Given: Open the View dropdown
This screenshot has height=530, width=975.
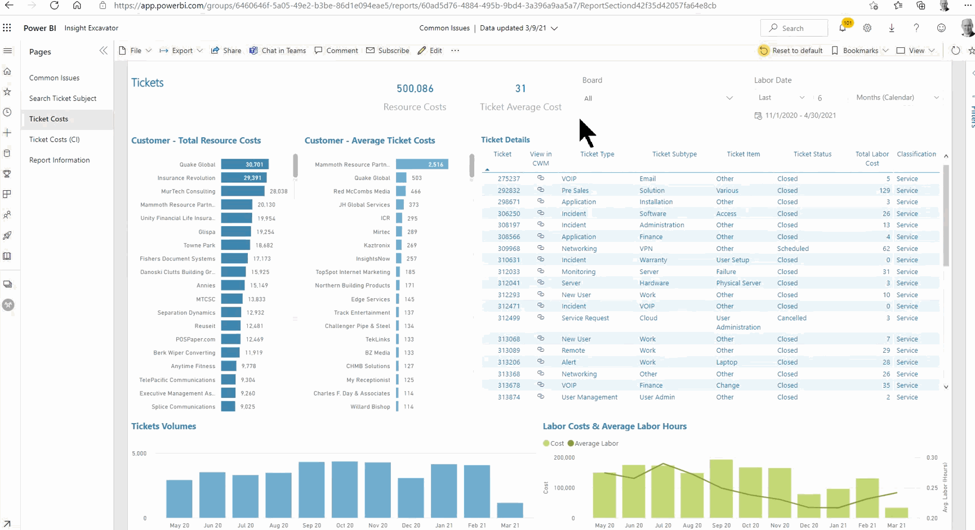Looking at the screenshot, I should point(916,51).
